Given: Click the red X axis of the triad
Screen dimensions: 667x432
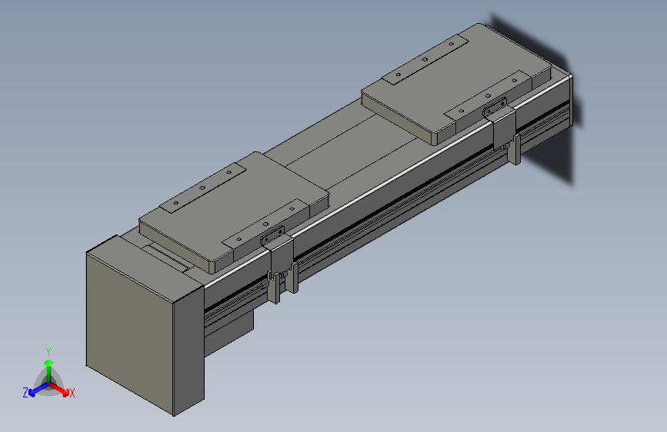Looking at the screenshot, I should 60,390.
